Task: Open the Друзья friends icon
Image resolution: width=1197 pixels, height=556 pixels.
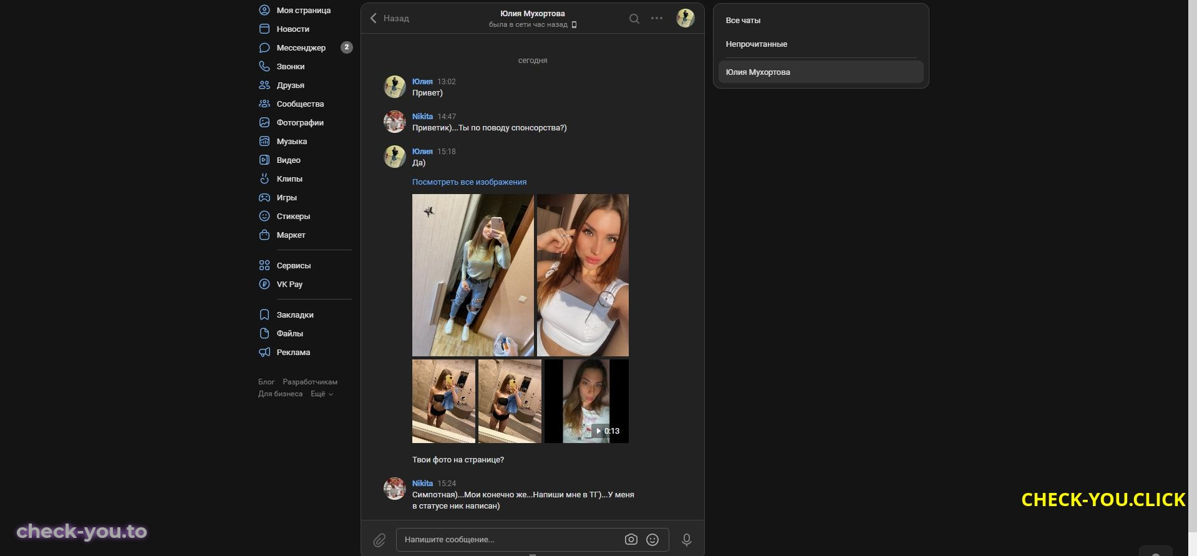Action: pos(264,85)
